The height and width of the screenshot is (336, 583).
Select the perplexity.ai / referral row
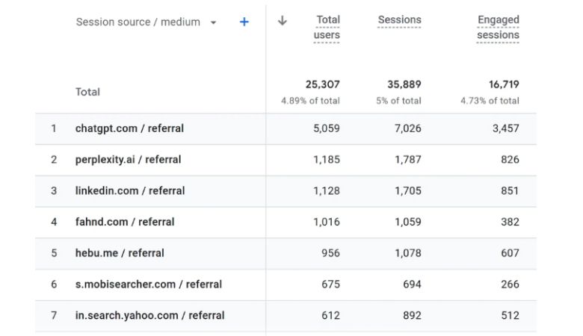point(128,160)
